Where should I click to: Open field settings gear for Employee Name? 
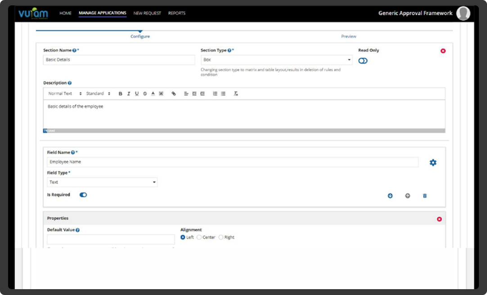click(433, 163)
